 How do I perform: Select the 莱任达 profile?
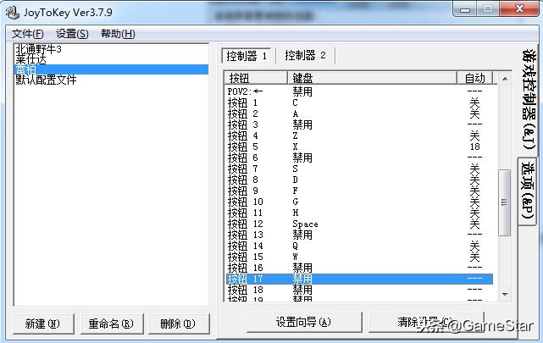point(111,59)
